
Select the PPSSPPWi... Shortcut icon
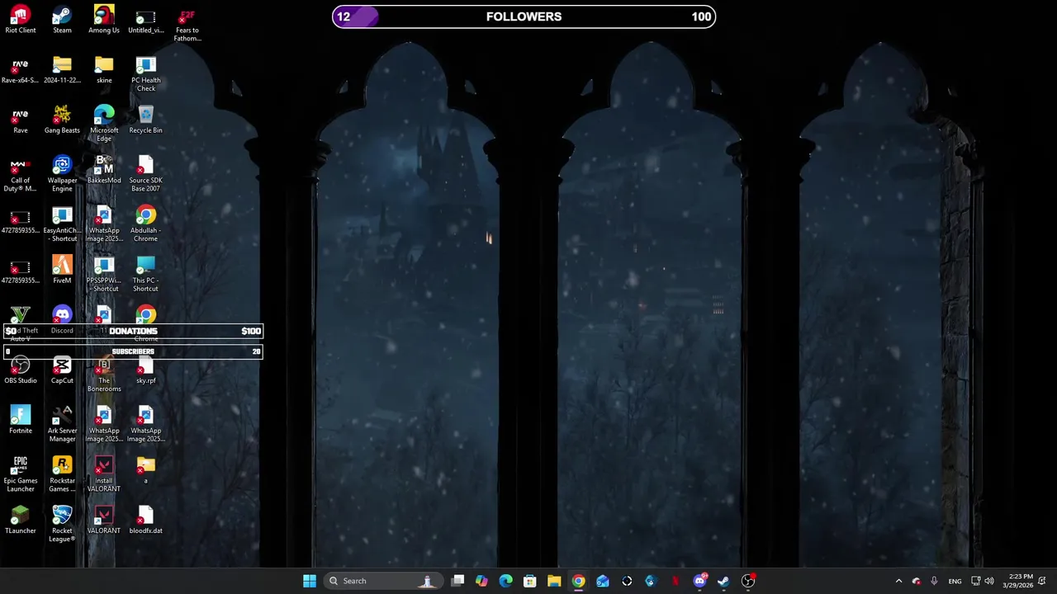(104, 275)
